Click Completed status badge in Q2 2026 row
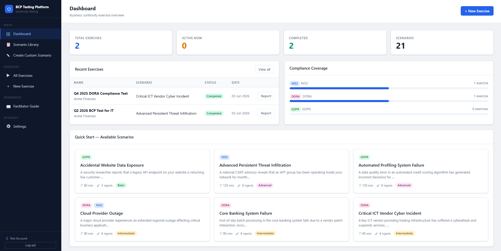501x251 pixels. coord(214,113)
